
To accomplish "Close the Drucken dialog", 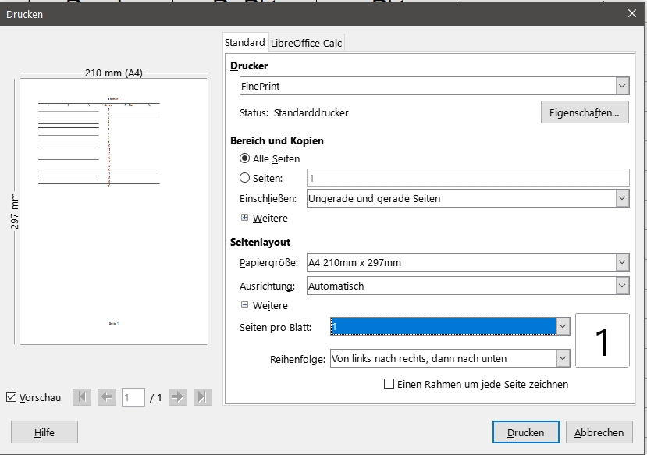I will click(x=631, y=13).
